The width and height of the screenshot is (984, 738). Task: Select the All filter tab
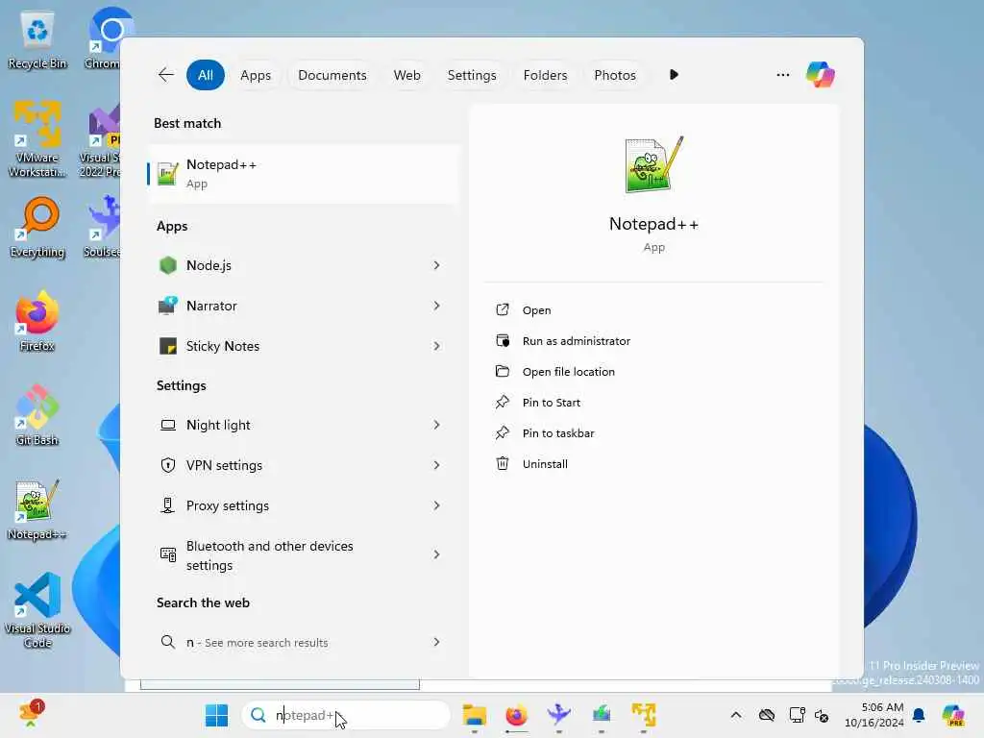pyautogui.click(x=206, y=75)
